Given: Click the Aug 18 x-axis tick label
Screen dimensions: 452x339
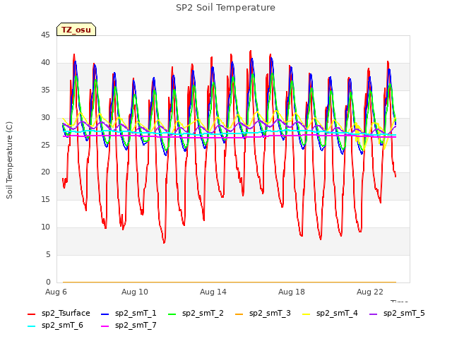Looking at the screenshot, I should [292, 292].
